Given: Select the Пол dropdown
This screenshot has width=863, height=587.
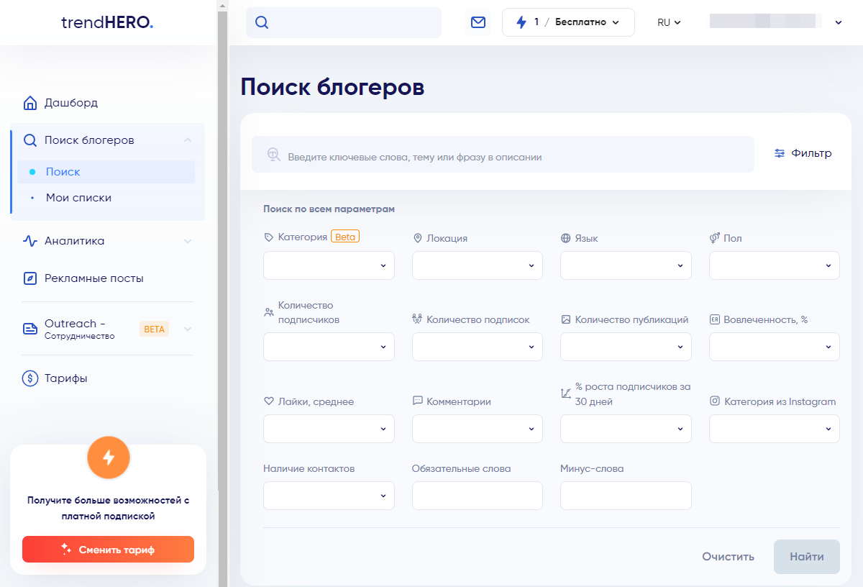Looking at the screenshot, I should 774,265.
